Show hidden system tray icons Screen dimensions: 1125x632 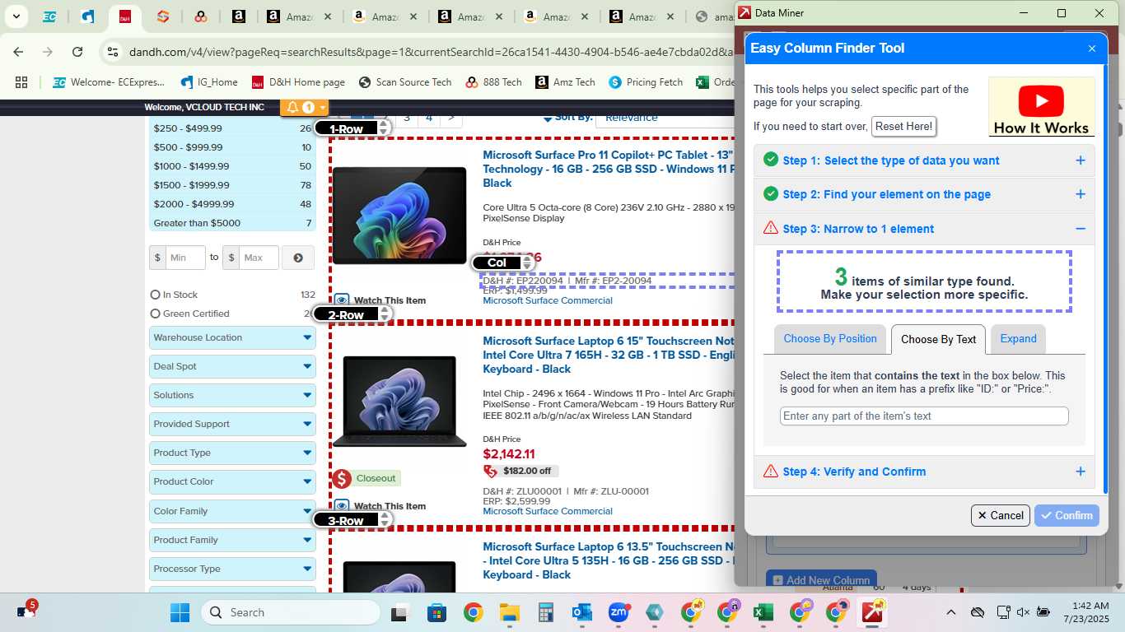point(951,612)
